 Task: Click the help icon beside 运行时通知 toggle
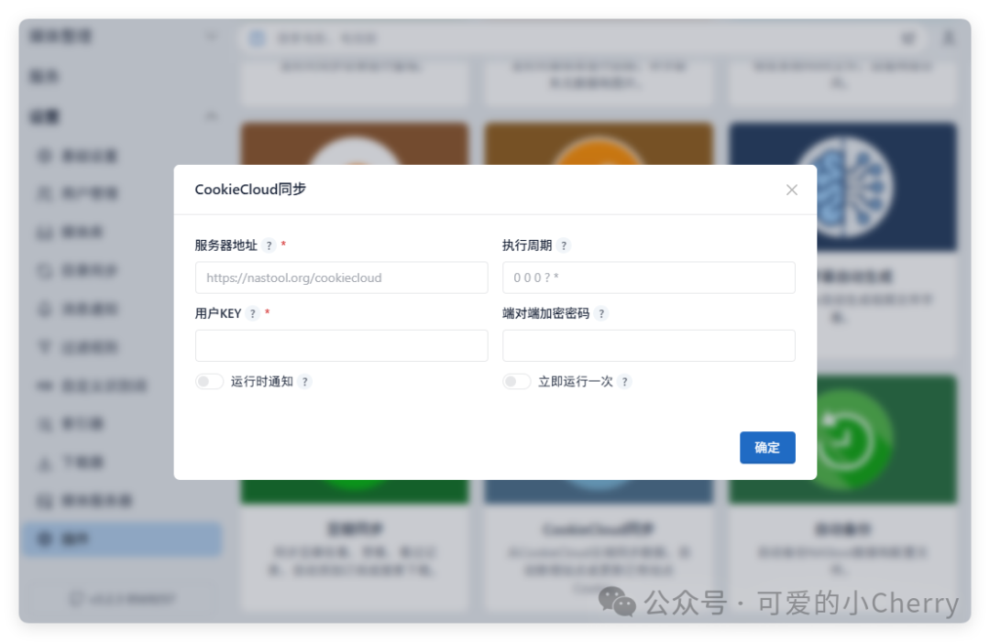pos(304,381)
